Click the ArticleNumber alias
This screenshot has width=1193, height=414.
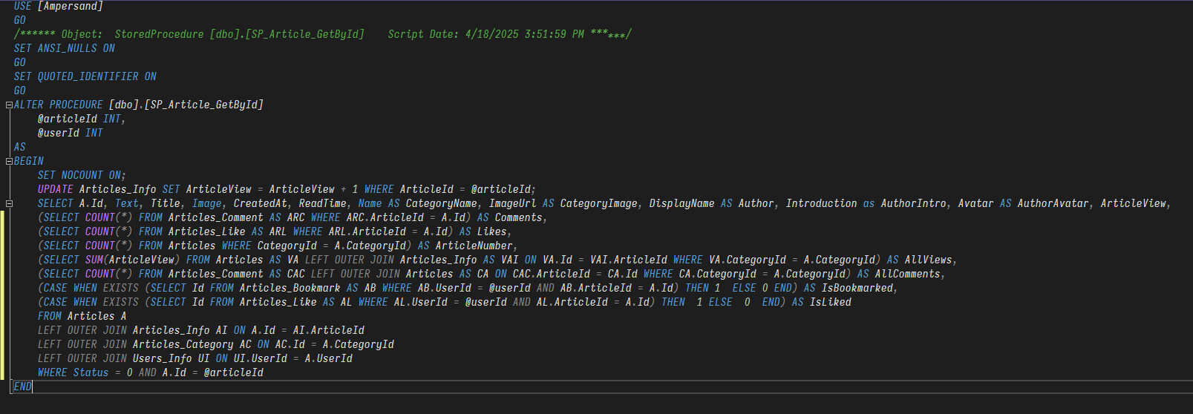point(474,246)
